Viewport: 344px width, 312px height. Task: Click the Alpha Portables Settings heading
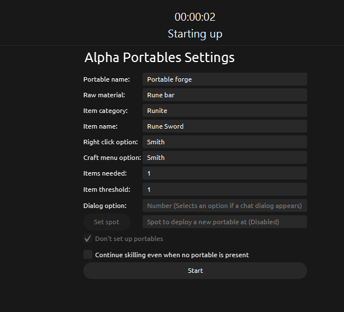[x=159, y=58]
